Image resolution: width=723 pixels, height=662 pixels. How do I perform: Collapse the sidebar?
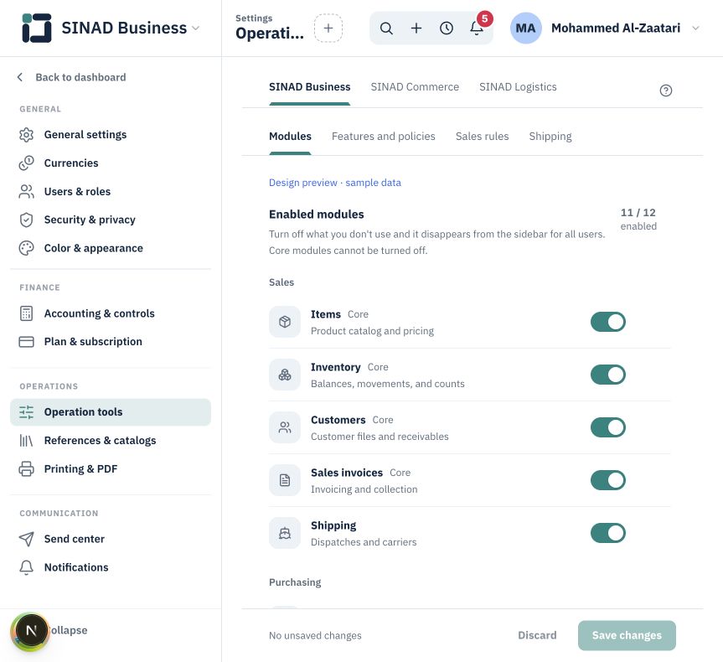click(x=68, y=630)
